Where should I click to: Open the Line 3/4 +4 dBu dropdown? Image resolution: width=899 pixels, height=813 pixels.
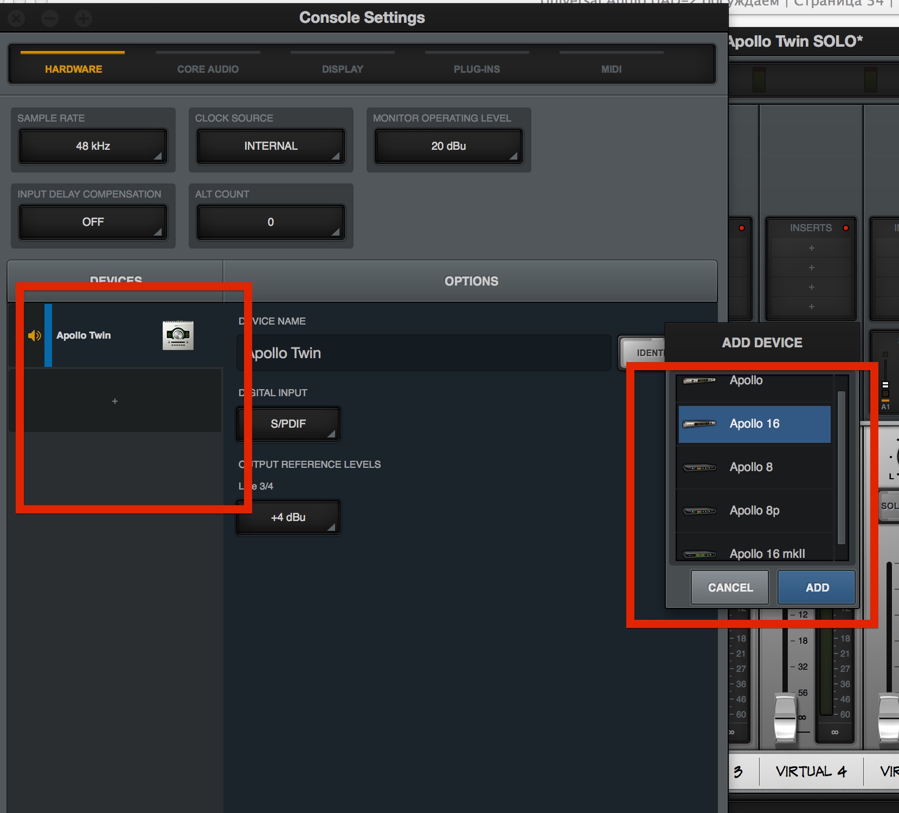(288, 518)
